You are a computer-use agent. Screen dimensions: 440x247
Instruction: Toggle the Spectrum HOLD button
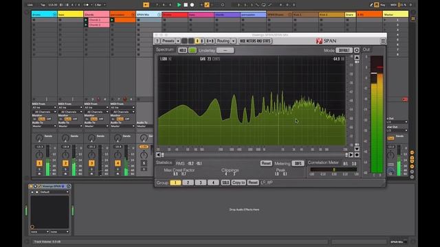[x=182, y=50]
